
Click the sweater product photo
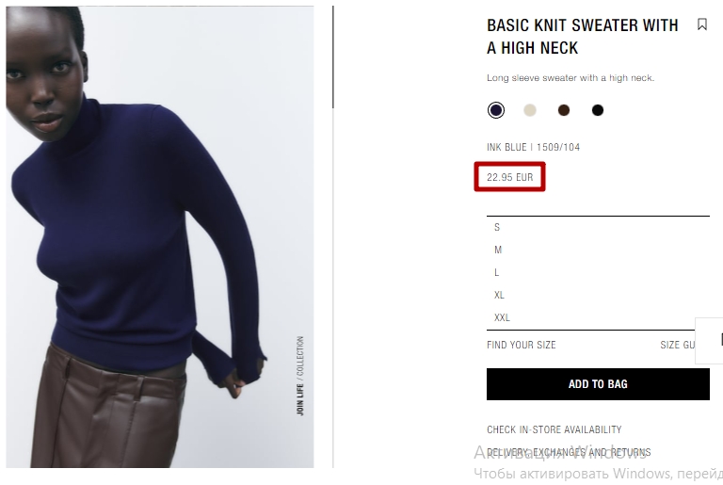coord(160,236)
